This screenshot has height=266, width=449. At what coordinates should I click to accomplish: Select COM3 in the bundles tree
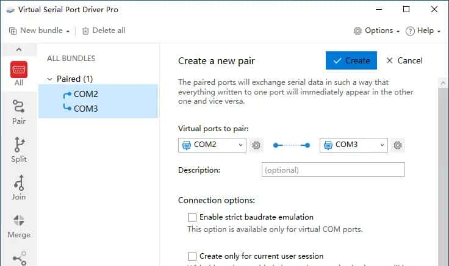85,109
